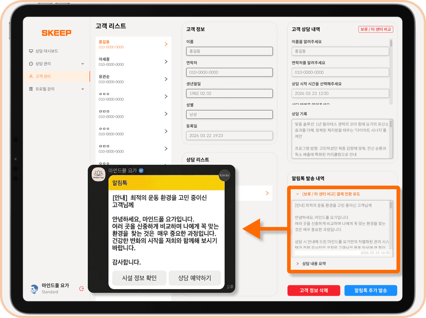Click the logout icon beside 마인드풀 요가
Viewport: 426px width, 318px height.
[82, 289]
